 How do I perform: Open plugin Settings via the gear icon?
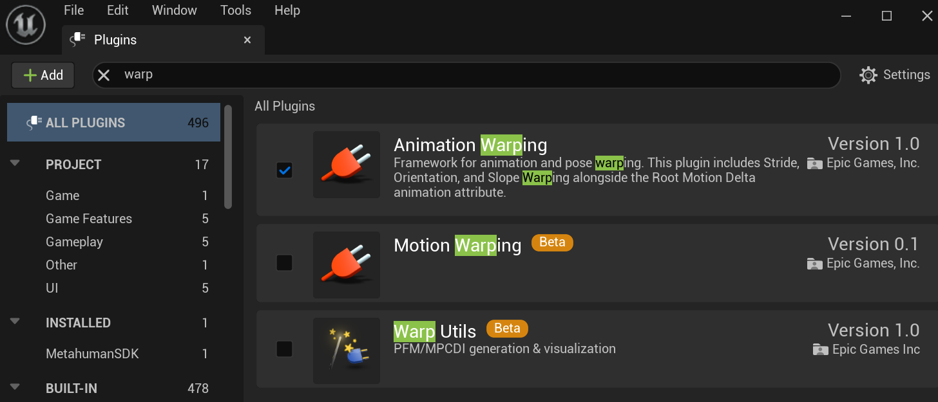click(868, 75)
